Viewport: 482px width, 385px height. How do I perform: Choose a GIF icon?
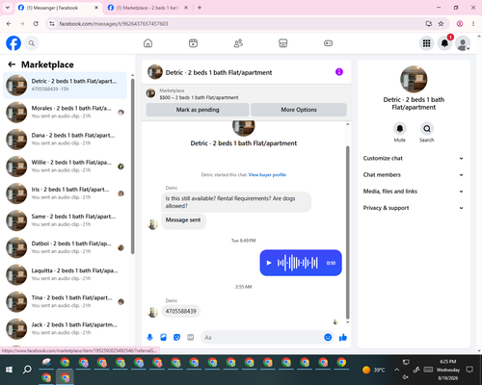191,337
